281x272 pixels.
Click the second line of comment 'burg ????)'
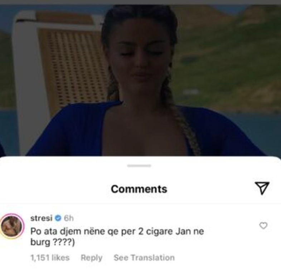[x=53, y=242]
